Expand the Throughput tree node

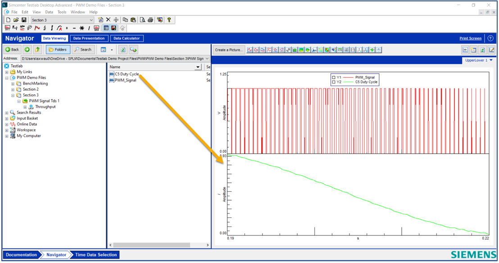coord(25,107)
